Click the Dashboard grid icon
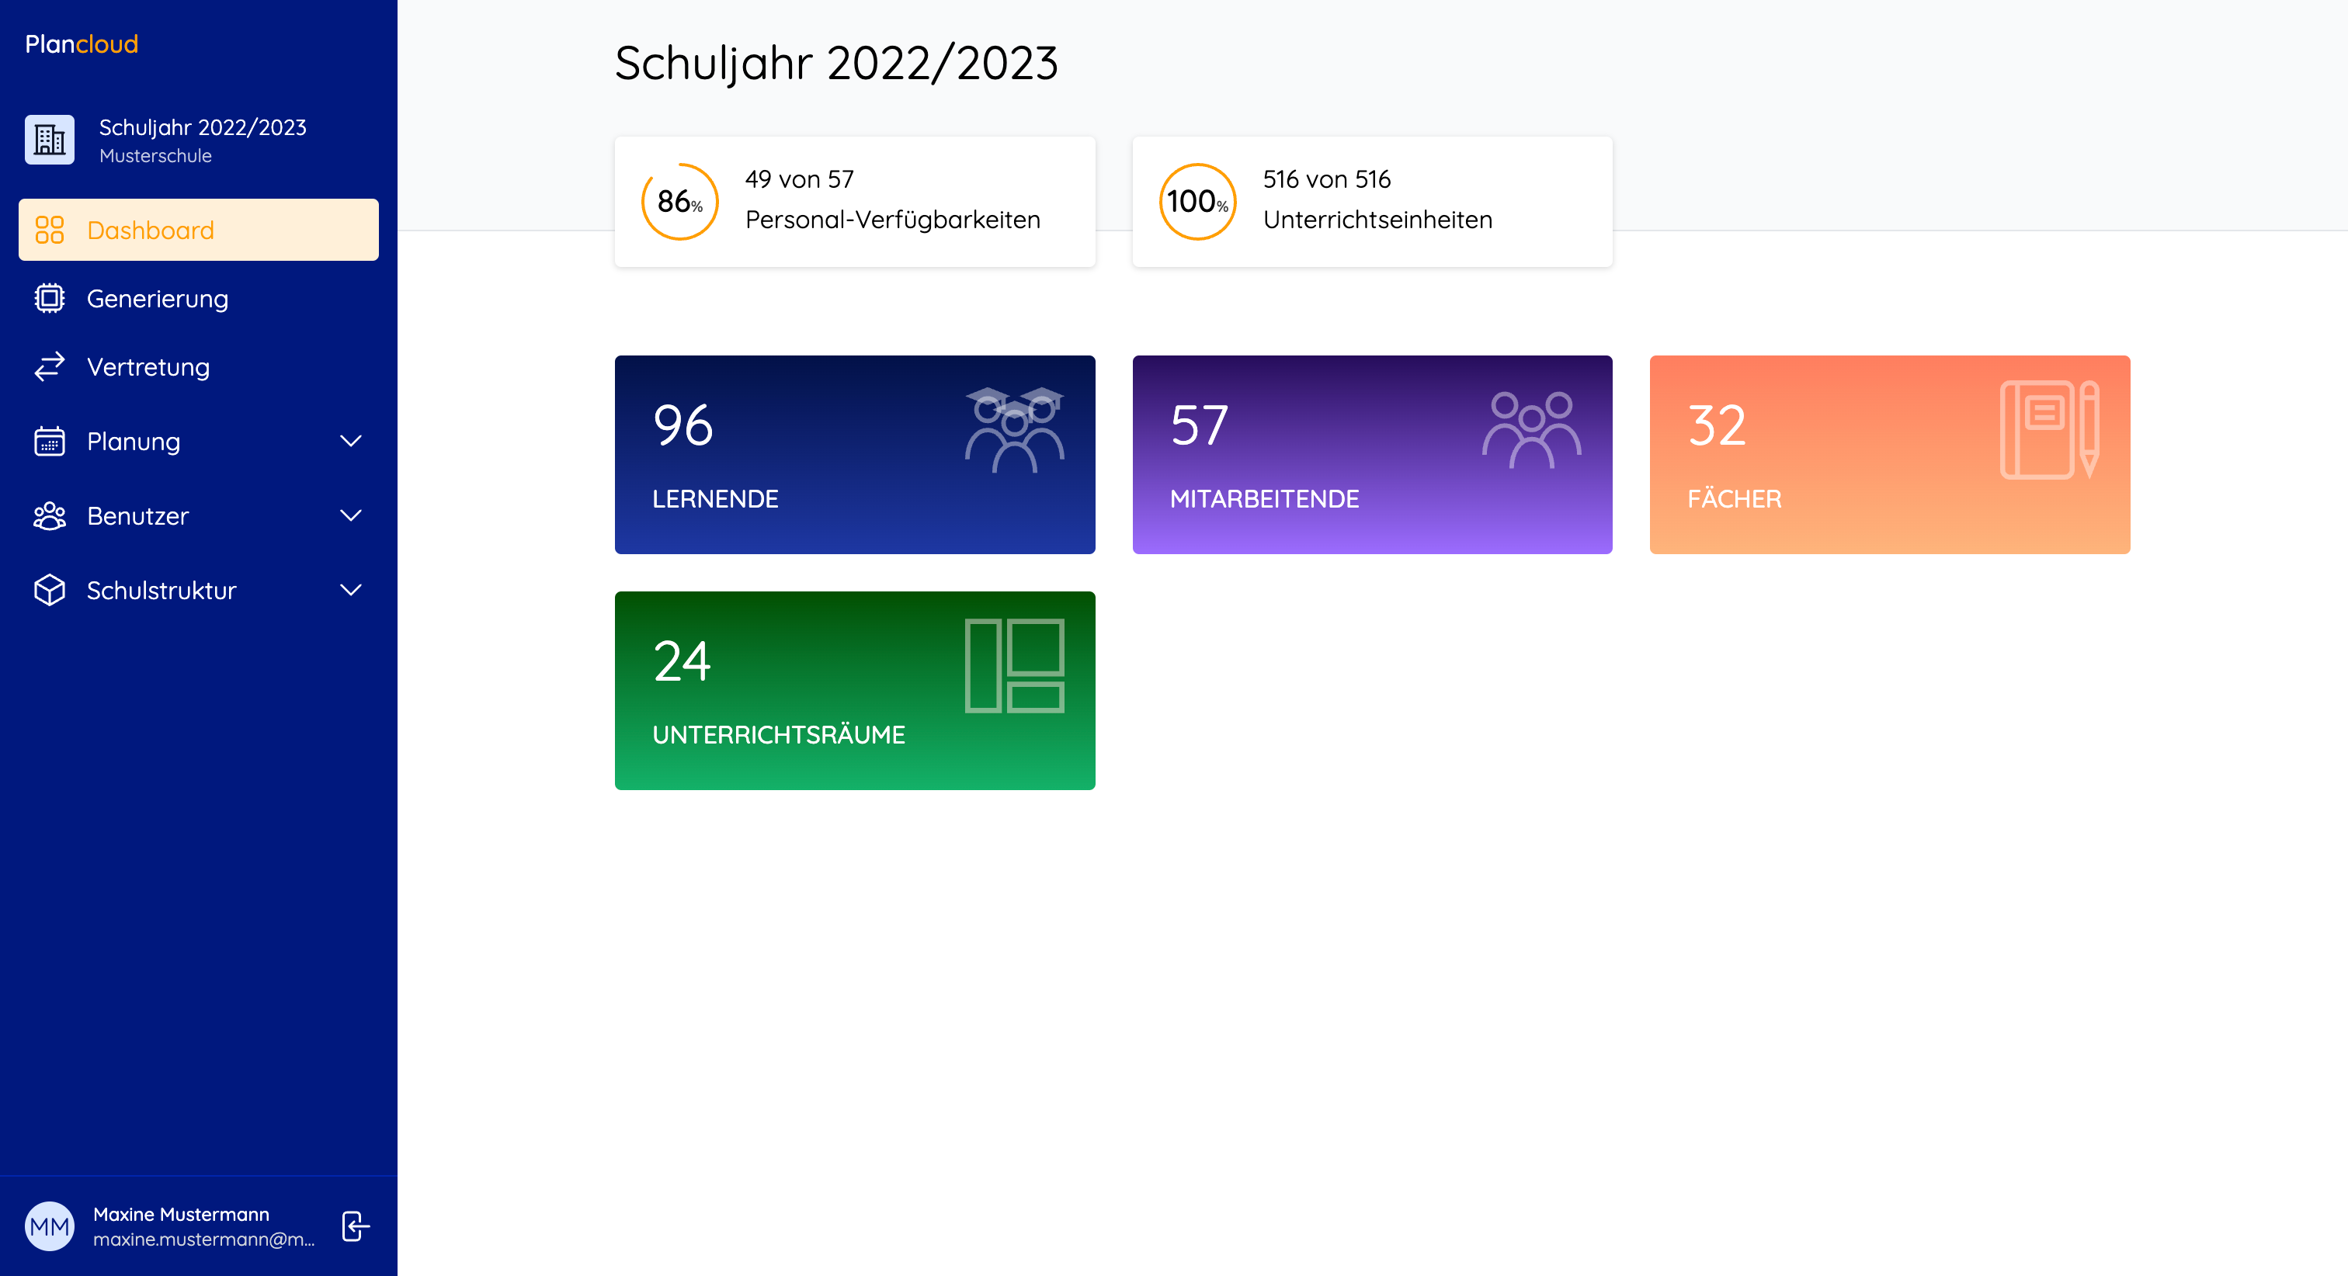2348x1276 pixels. [49, 230]
